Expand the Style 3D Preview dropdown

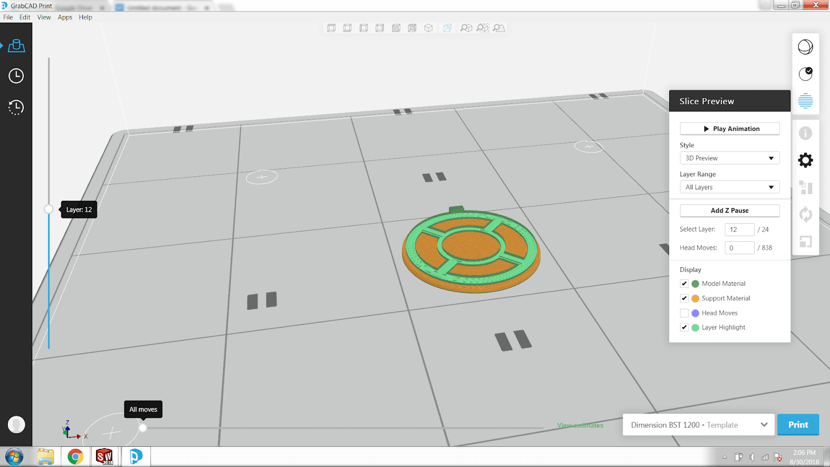[729, 158]
